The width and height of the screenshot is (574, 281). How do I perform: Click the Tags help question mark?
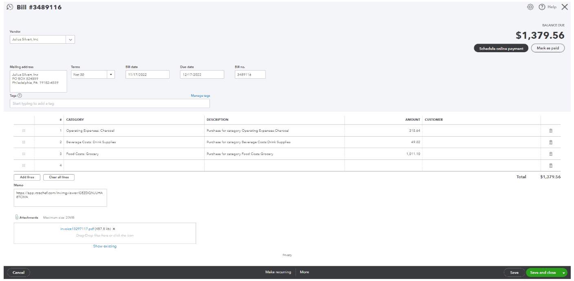(20, 95)
